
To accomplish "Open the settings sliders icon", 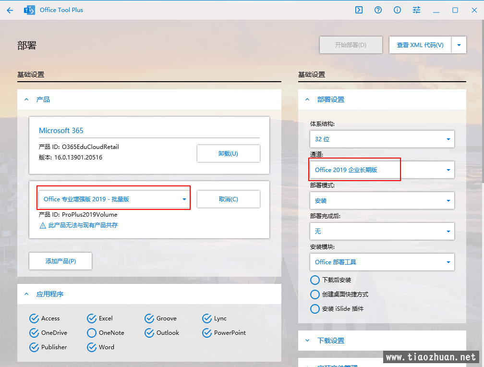I will point(416,10).
